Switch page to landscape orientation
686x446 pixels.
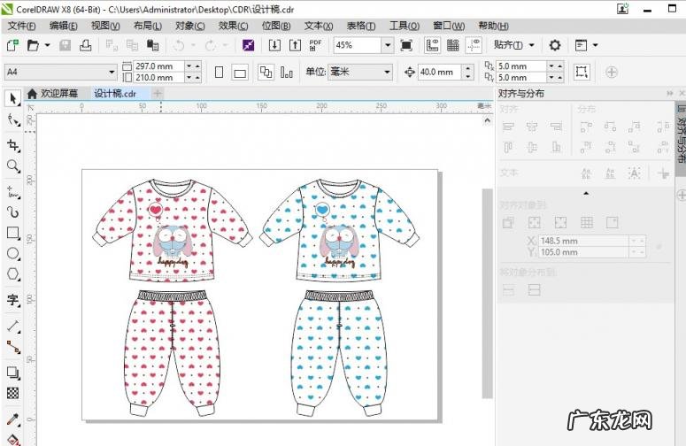(239, 73)
